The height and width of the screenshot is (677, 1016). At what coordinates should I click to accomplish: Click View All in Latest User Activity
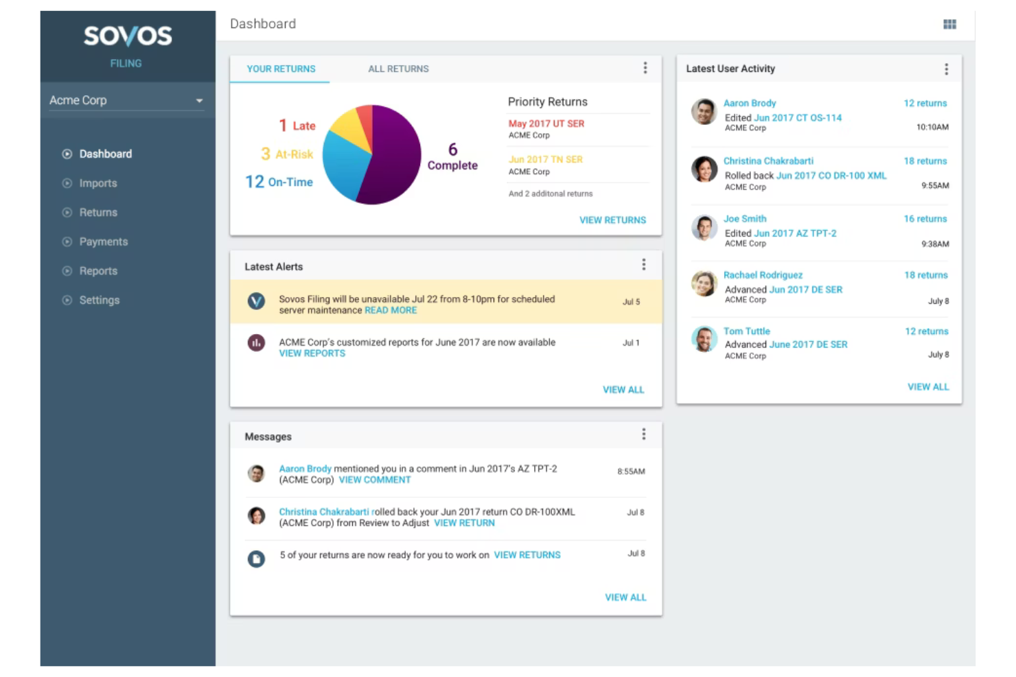click(x=928, y=387)
